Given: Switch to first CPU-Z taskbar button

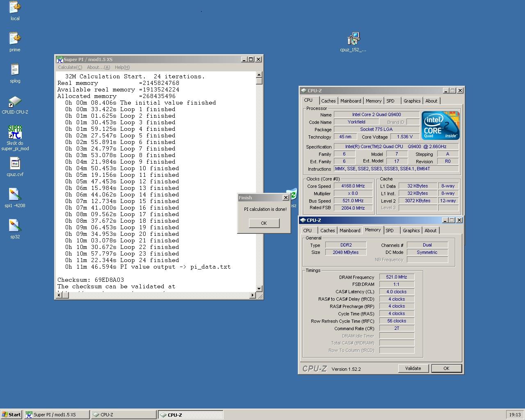Looking at the screenshot, I should point(123,415).
